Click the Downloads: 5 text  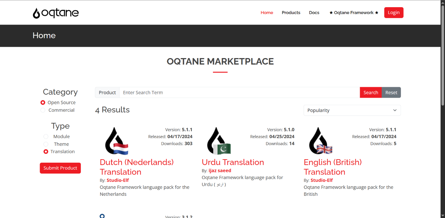pyautogui.click(x=383, y=144)
